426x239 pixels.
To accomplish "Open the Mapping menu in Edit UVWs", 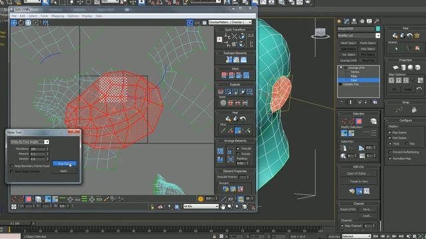I will [x=58, y=16].
